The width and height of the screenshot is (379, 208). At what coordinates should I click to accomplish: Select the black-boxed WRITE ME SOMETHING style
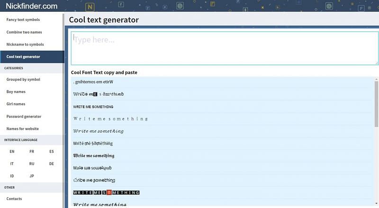click(x=106, y=192)
